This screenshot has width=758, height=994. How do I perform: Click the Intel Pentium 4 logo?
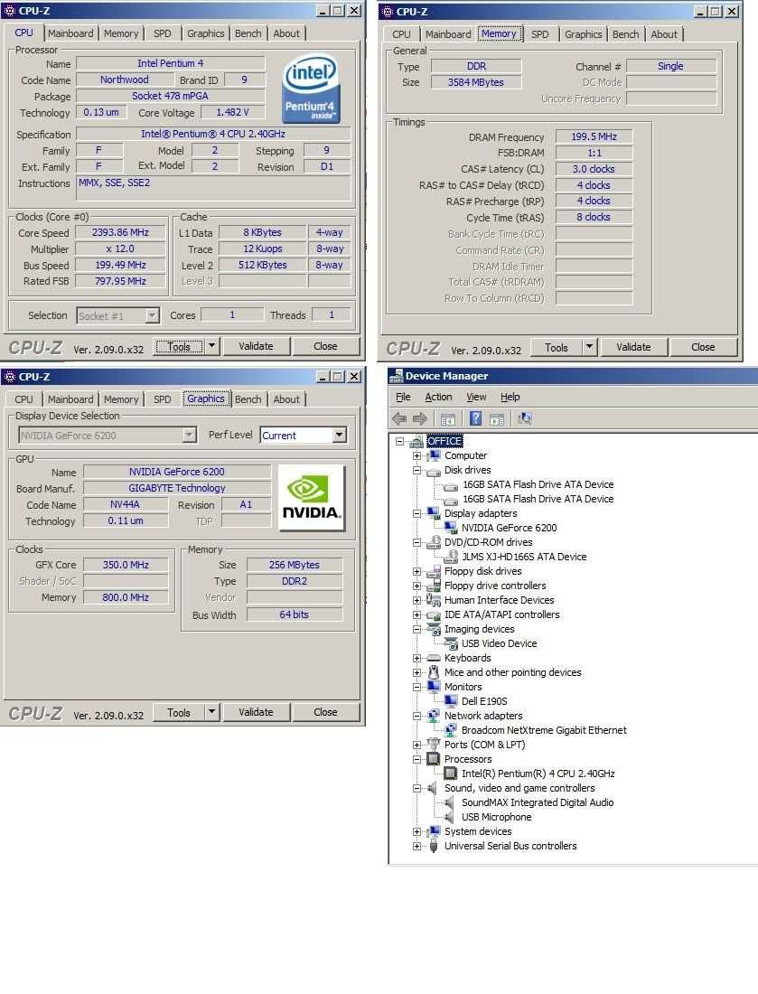pyautogui.click(x=311, y=89)
